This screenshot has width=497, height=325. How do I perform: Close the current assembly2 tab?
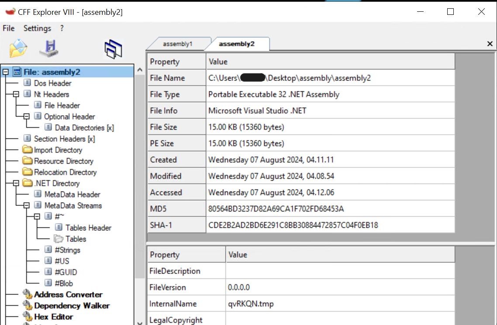[x=490, y=44]
